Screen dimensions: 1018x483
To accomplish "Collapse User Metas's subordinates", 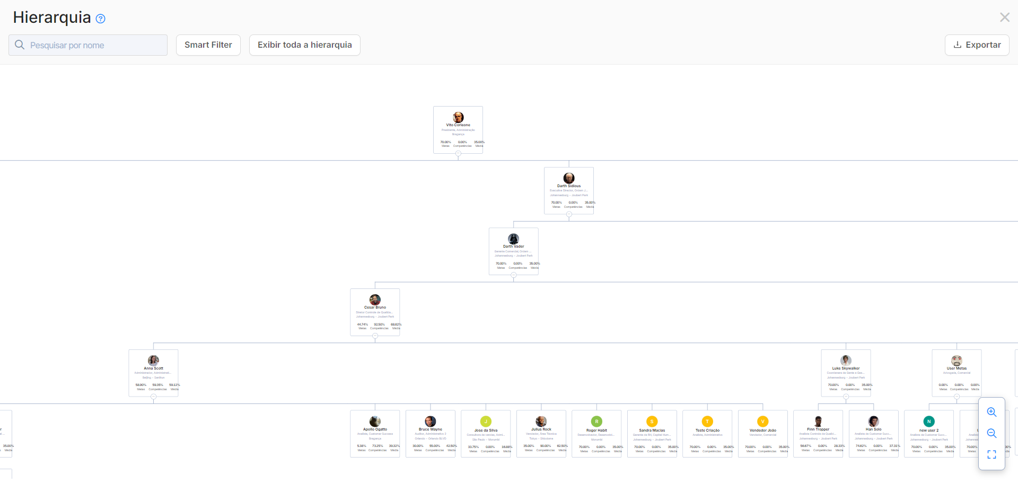I will point(956,397).
